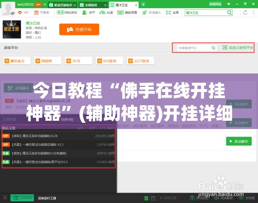Image resolution: width=258 pixels, height=203 pixels.
Task: Close the 新浪页游助手 tab
Action: pos(75,5)
